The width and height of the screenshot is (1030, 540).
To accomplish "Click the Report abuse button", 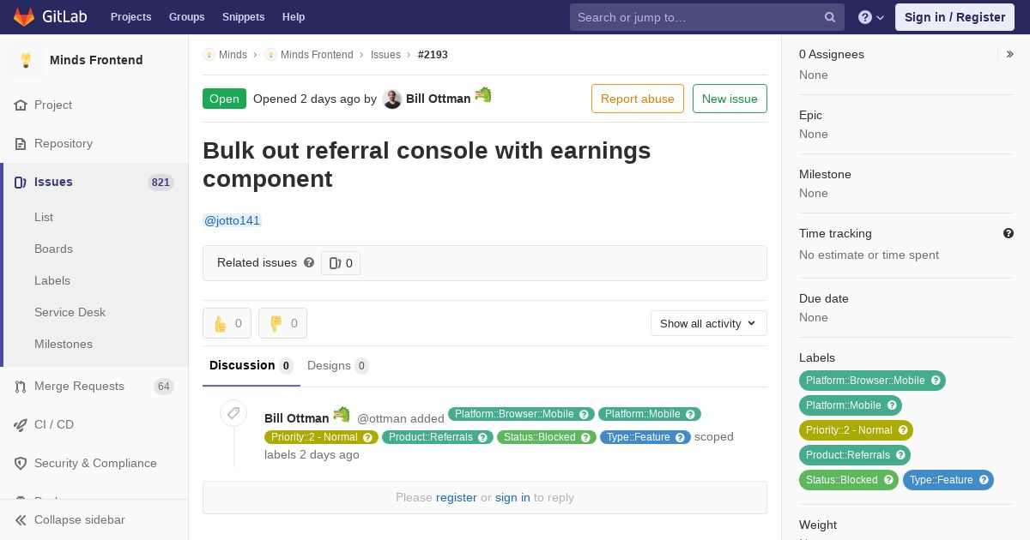I will click(638, 99).
